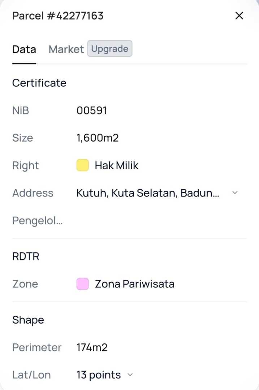The height and width of the screenshot is (390, 259).
Task: Click the Hak Milik right label
Action: click(x=116, y=165)
